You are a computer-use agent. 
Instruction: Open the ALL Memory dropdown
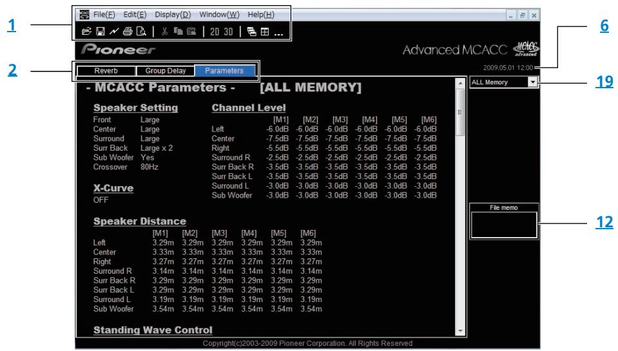pyautogui.click(x=532, y=82)
